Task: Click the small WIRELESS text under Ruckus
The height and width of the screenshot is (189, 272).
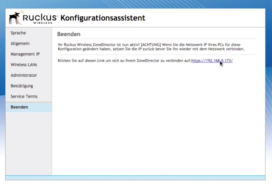Action: (x=43, y=23)
